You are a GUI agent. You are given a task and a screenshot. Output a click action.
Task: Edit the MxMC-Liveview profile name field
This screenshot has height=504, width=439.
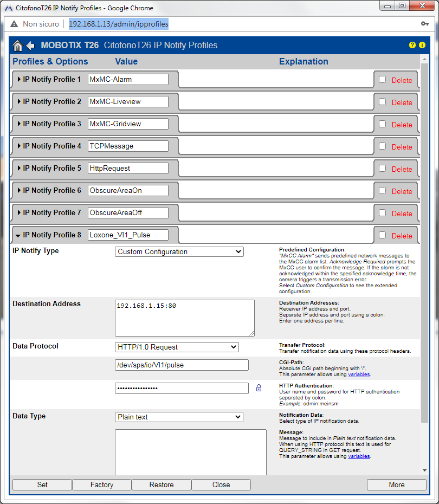(128, 101)
